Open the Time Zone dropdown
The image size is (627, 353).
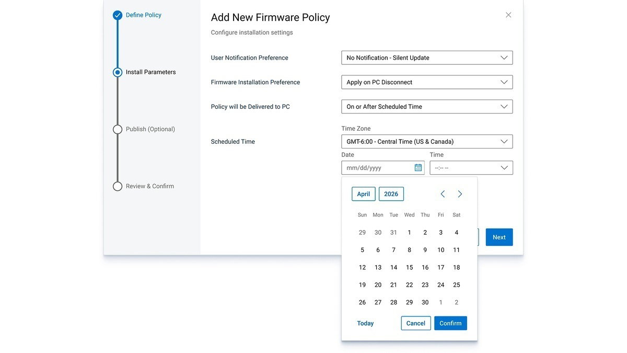(x=427, y=142)
